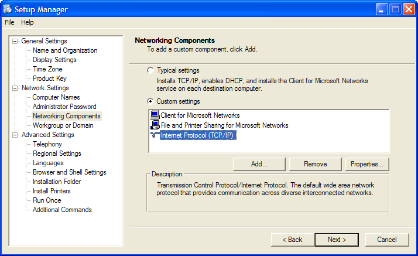Image resolution: width=418 pixels, height=256 pixels.
Task: Select Regional Settings in the tree
Action: click(x=57, y=153)
